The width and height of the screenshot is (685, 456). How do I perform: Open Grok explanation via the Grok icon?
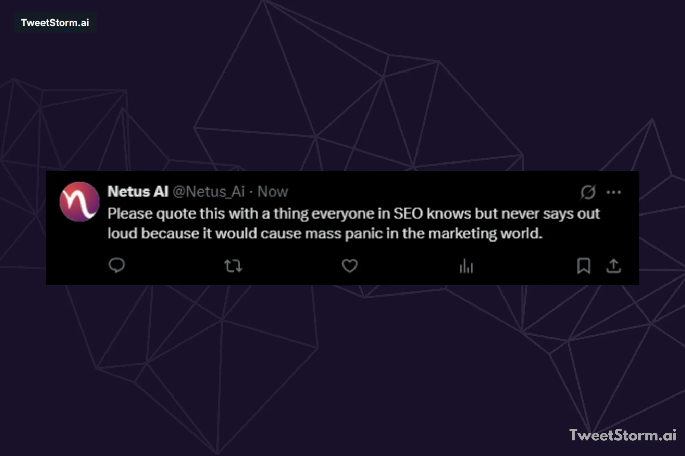tap(588, 192)
